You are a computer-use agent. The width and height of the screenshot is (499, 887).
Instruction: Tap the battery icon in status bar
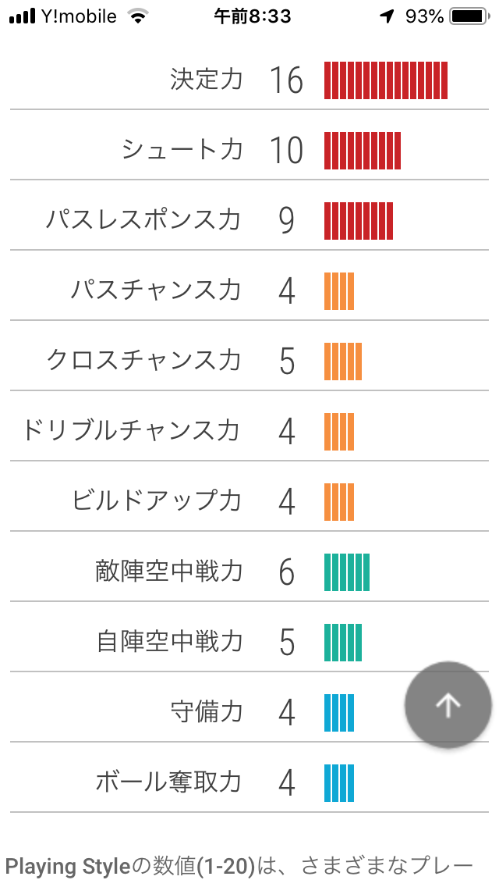point(468,16)
